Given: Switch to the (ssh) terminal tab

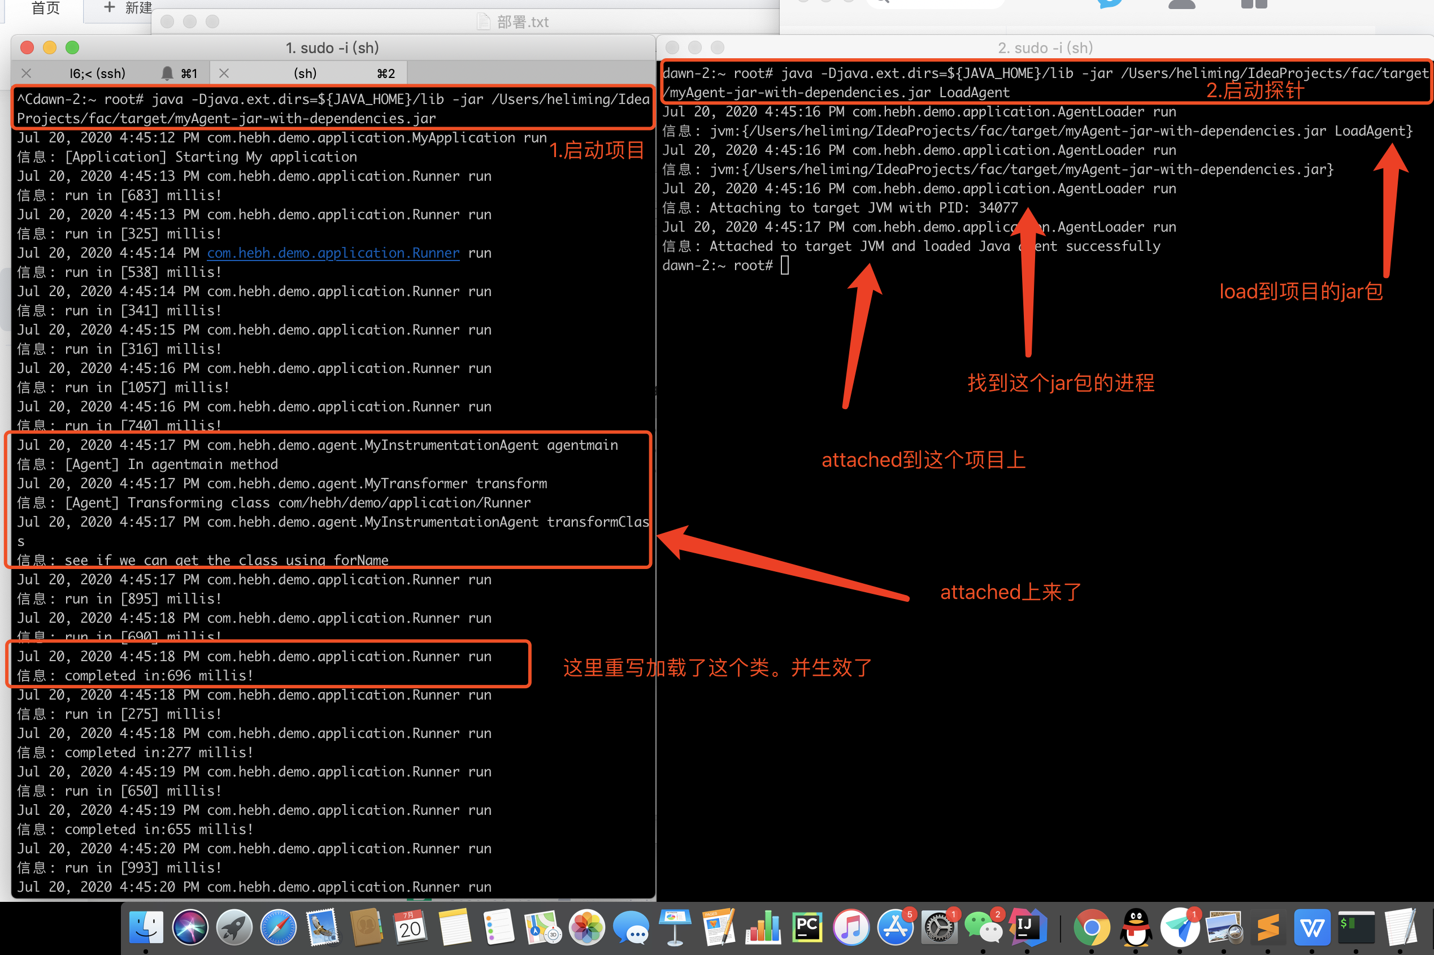Looking at the screenshot, I should pyautogui.click(x=97, y=73).
